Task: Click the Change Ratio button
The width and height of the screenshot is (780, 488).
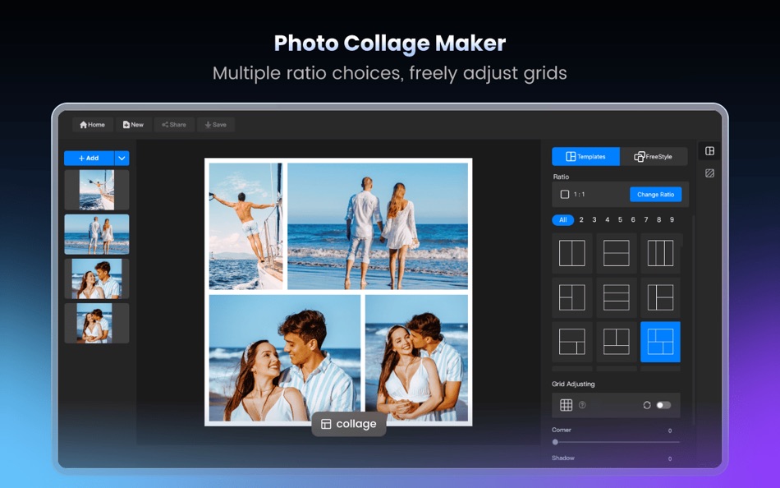Action: [657, 194]
